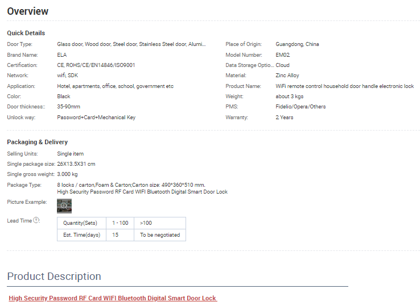Viewport: 420px width, 306px height.
Task: Click the Unlock way value Password+Card+Mechanical Key
Action: click(x=96, y=118)
